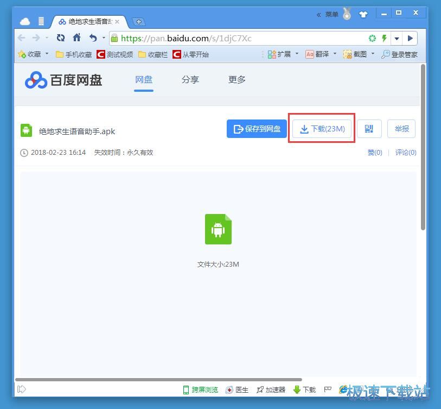Open the 翻译 translate dropdown arrow
The width and height of the screenshot is (441, 409).
pos(335,54)
